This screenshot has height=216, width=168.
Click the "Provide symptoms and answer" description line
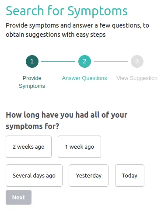pyautogui.click(x=77, y=25)
